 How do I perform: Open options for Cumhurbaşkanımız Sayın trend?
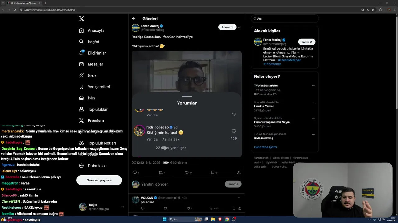click(313, 119)
